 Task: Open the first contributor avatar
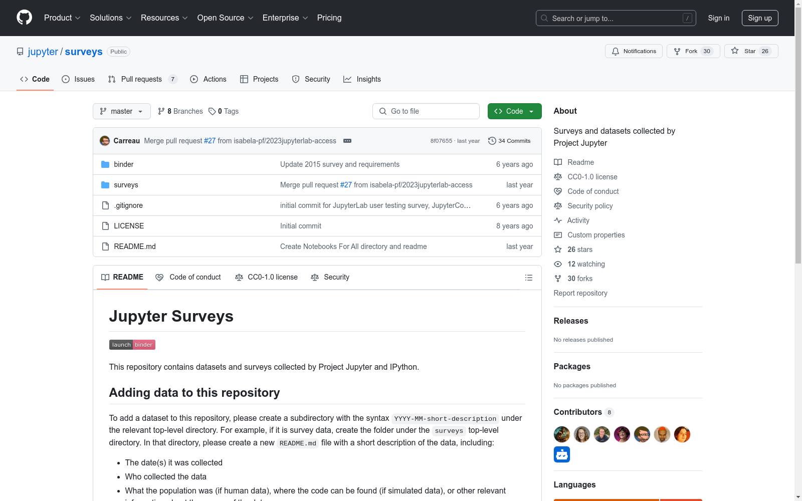[x=562, y=434]
